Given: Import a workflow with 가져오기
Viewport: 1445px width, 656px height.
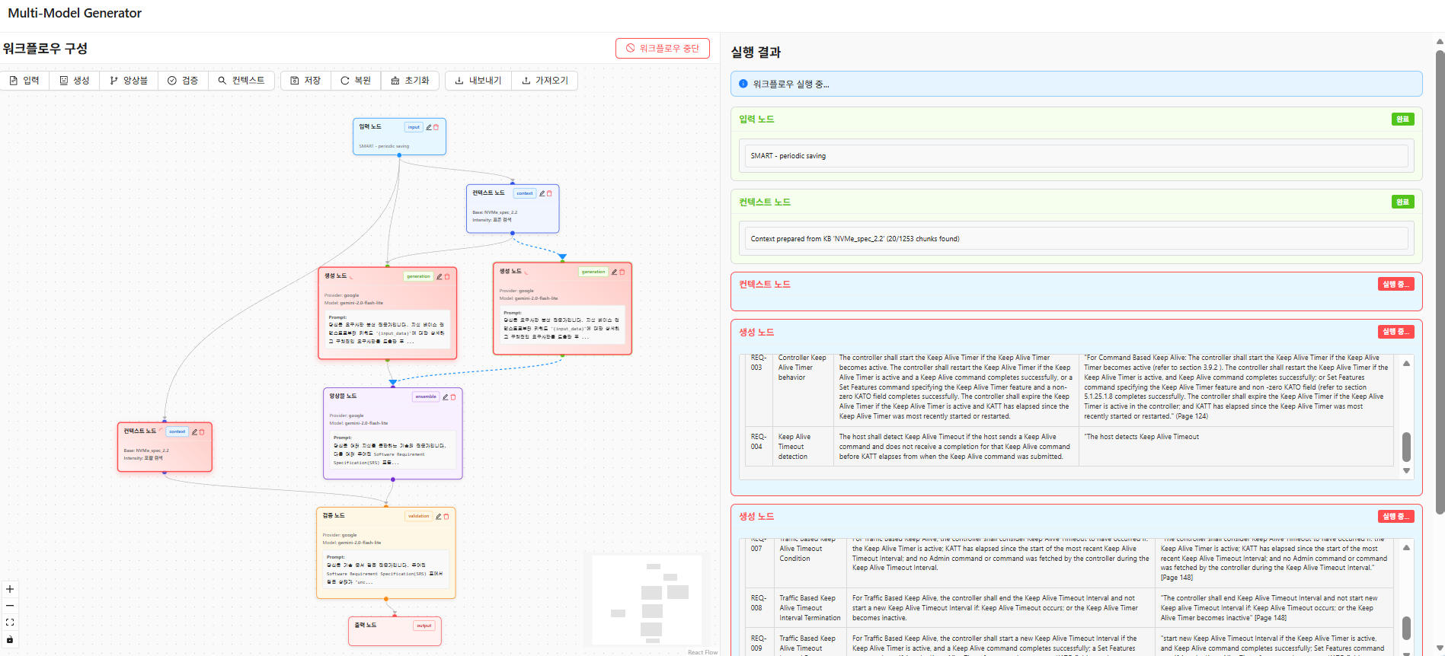Looking at the screenshot, I should [545, 81].
